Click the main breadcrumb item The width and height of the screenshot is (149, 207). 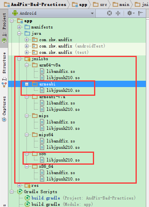[x=121, y=5]
